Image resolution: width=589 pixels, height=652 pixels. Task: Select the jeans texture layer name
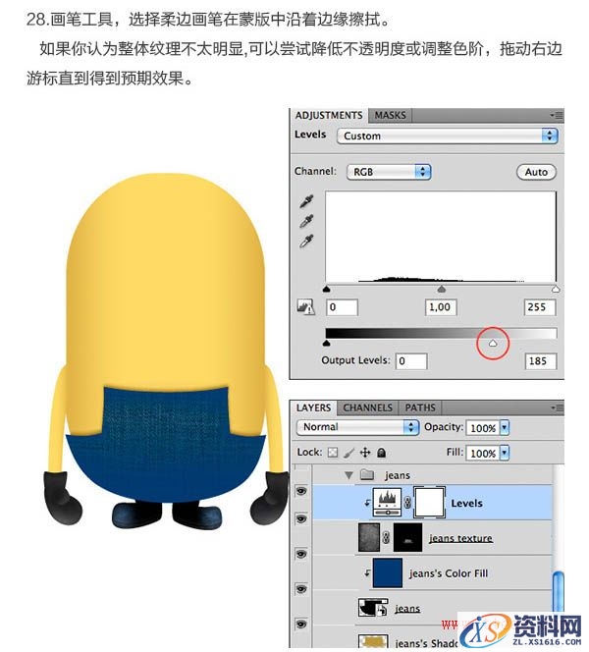tap(460, 538)
